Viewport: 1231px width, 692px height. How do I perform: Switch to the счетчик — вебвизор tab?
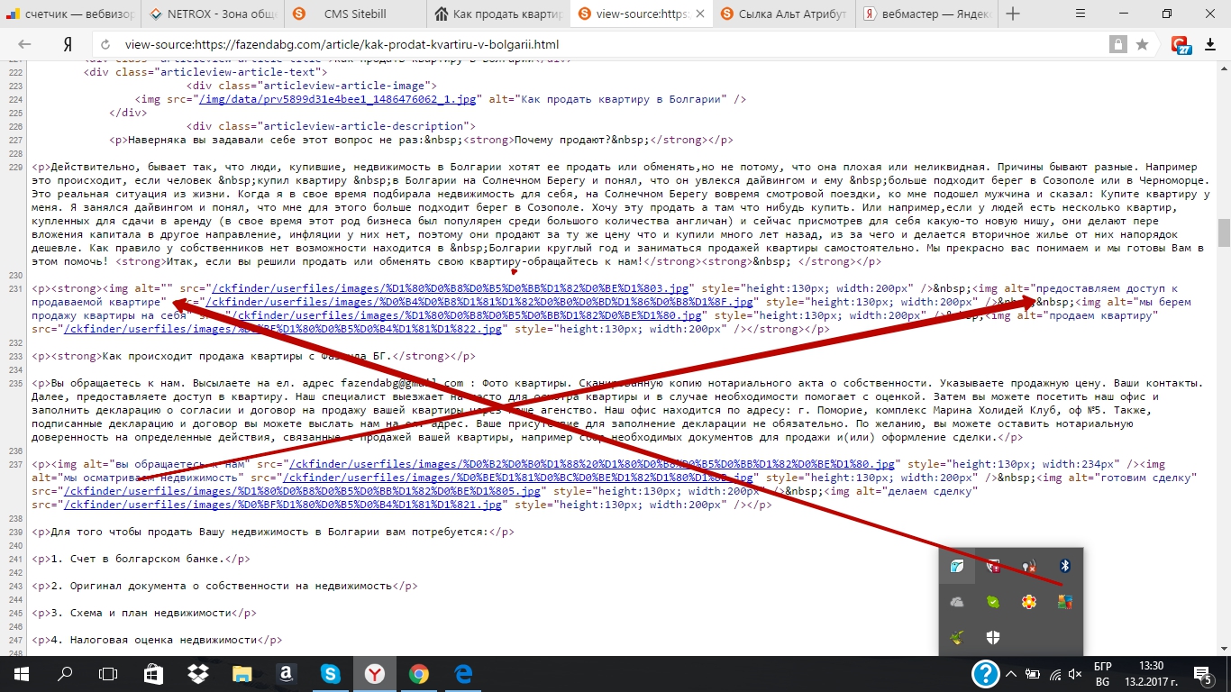[69, 14]
